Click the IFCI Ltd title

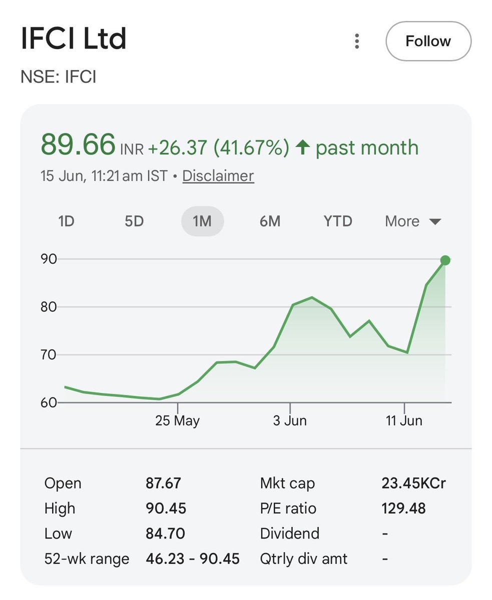point(74,39)
